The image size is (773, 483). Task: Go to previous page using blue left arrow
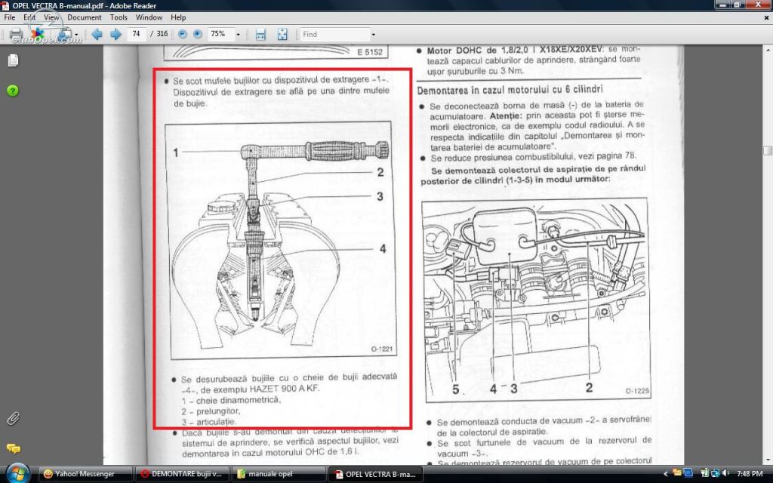(97, 34)
